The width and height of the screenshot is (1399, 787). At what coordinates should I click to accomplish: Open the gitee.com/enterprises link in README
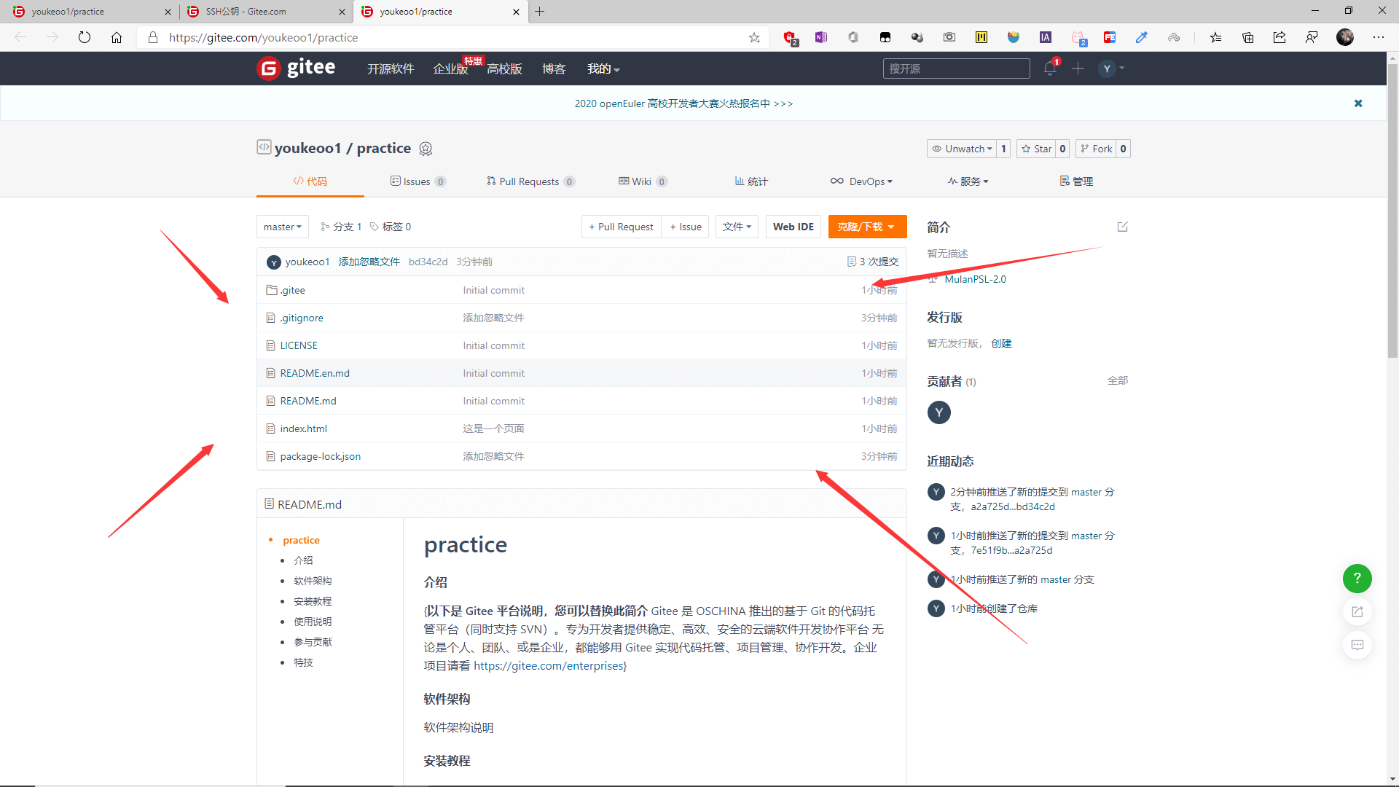point(549,665)
